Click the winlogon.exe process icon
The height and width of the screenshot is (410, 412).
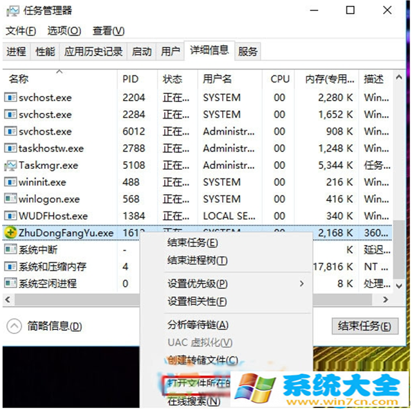point(10,199)
